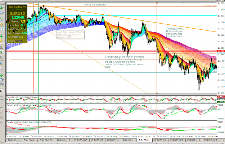Image resolution: width=225 pixels, height=144 pixels.
Task: Select the equidistant channel tool
Action: [1, 117]
